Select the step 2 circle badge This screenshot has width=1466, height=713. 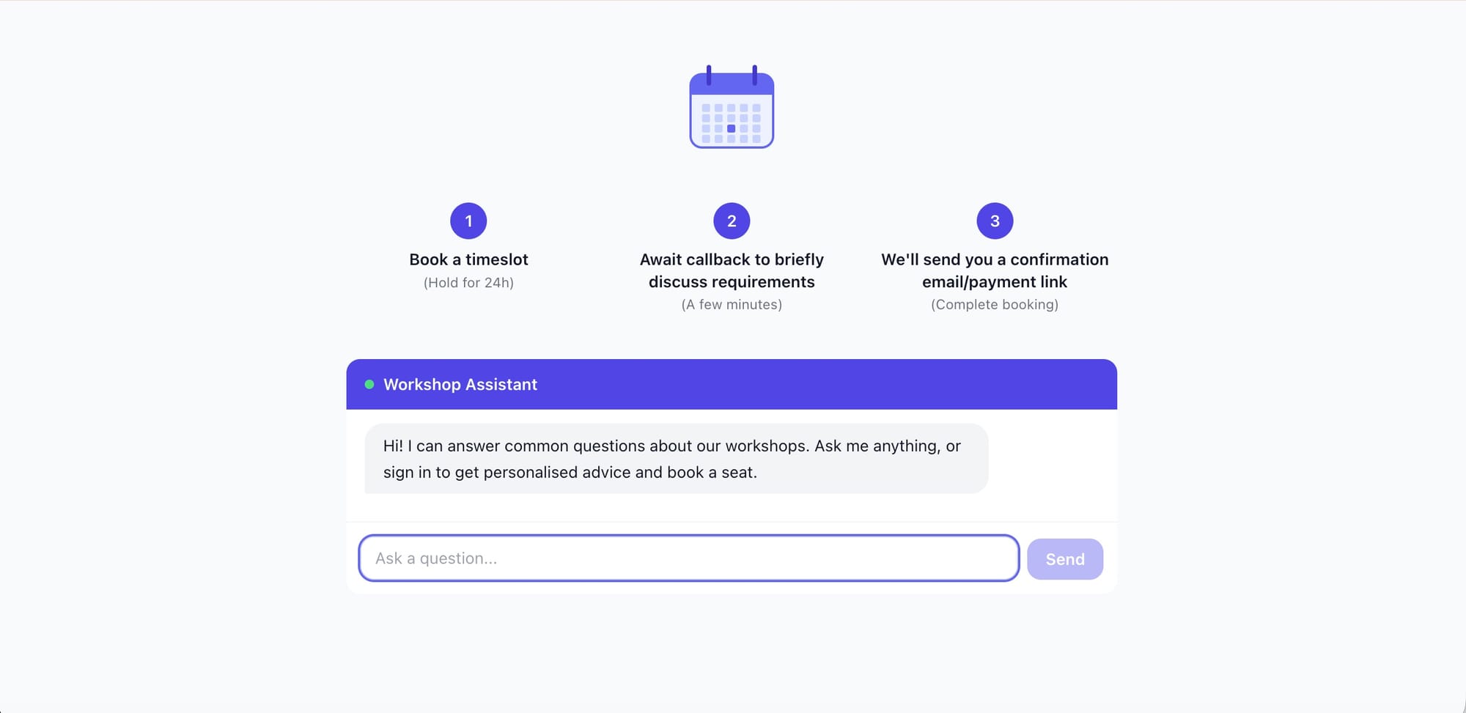732,221
